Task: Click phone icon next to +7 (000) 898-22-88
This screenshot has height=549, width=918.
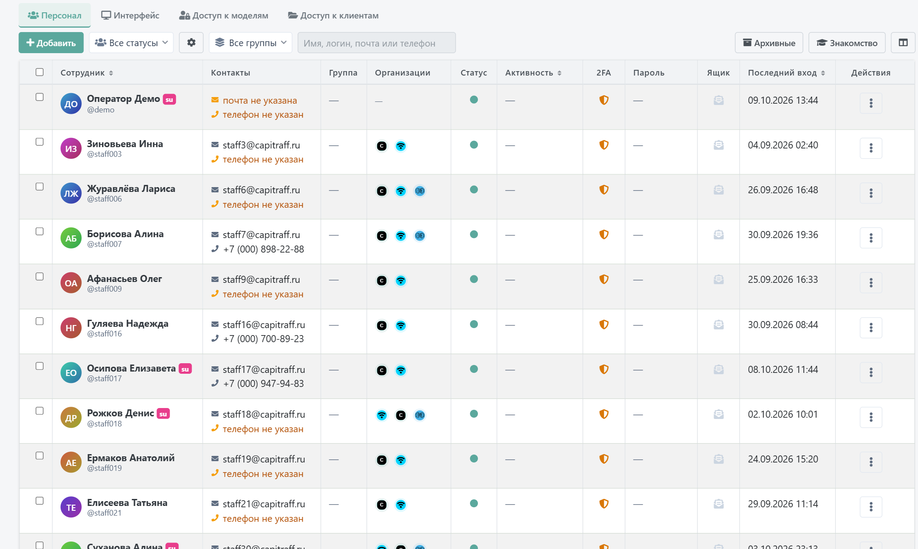Action: 215,249
